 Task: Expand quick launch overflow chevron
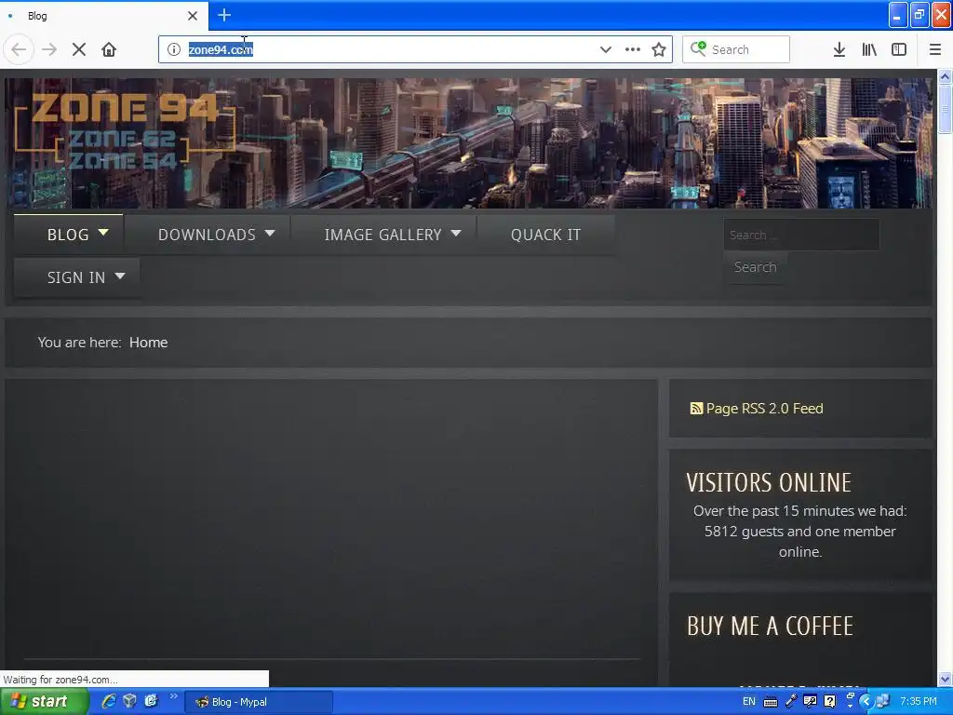pyautogui.click(x=173, y=696)
